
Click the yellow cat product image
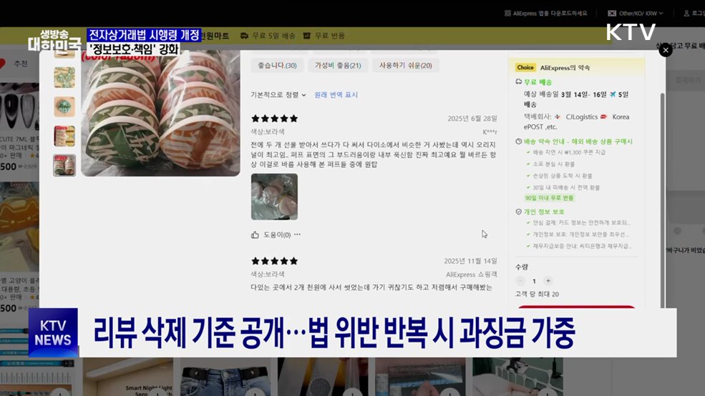pos(19,227)
